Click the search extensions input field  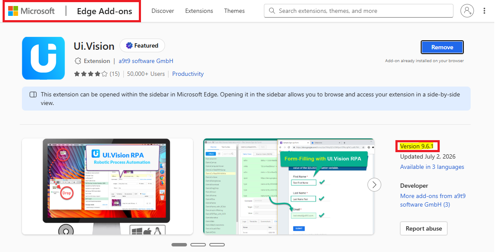358,11
